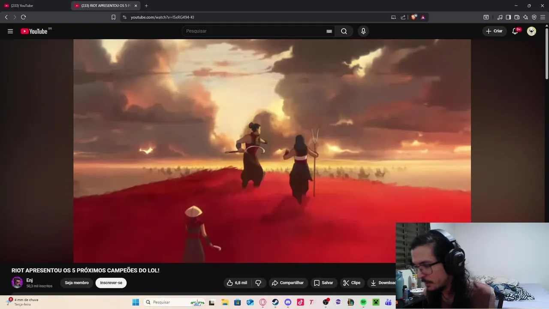Open Minecraft from taskbar
This screenshot has height=309, width=549.
(376, 302)
